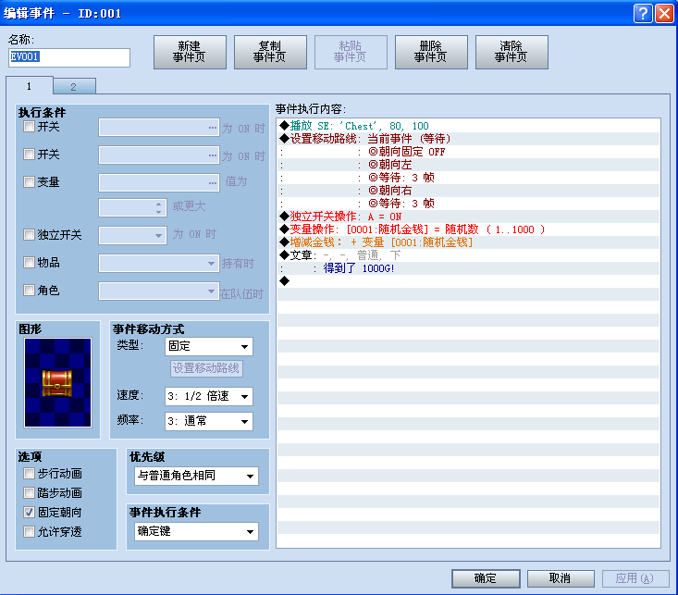Open the 优先级 dropdown

196,476
